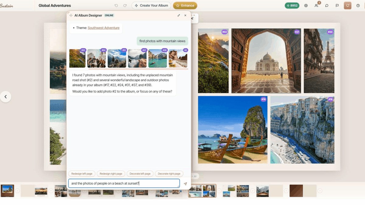Click the add page plus at filmstrip end
Screen dimensions: 365x205
320,191
